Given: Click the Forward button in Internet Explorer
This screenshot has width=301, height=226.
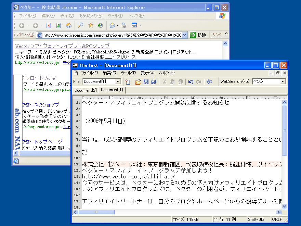Looking at the screenshot, I should point(35,25).
